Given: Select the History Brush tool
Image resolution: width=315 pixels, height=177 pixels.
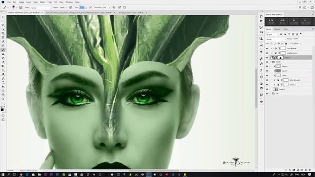Looking at the screenshot, I should (x=3, y=58).
